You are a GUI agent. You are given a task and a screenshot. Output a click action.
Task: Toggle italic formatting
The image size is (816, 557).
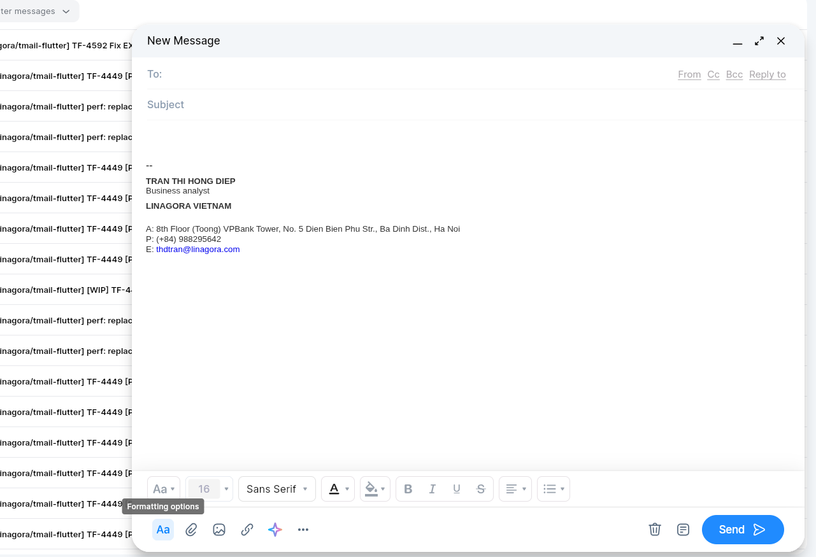coord(433,489)
